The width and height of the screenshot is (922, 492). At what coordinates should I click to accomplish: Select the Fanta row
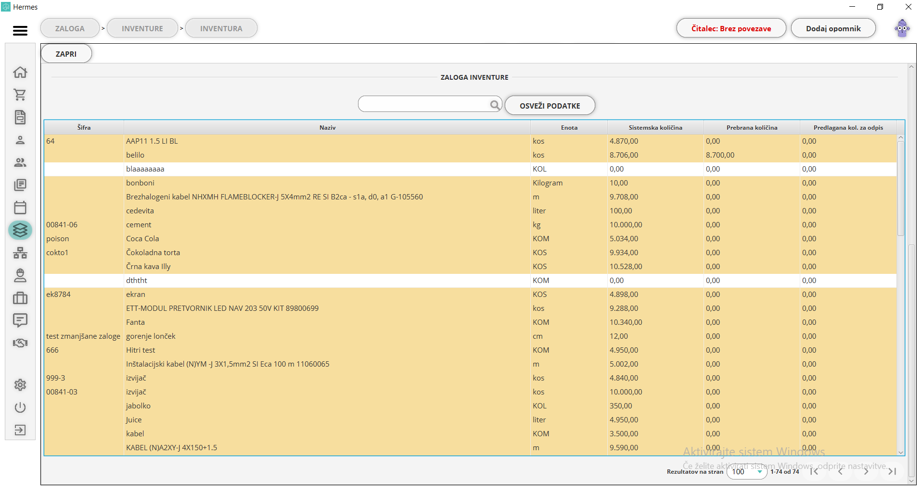[x=471, y=322]
